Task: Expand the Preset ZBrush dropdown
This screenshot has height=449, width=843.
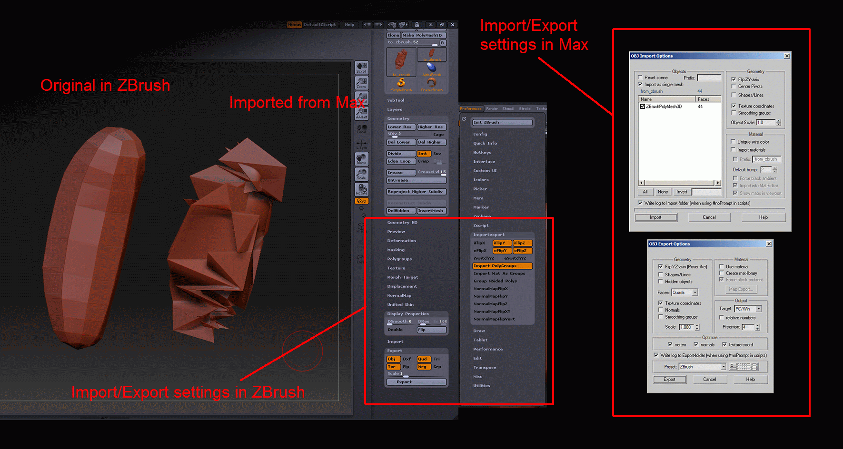Action: (x=702, y=367)
